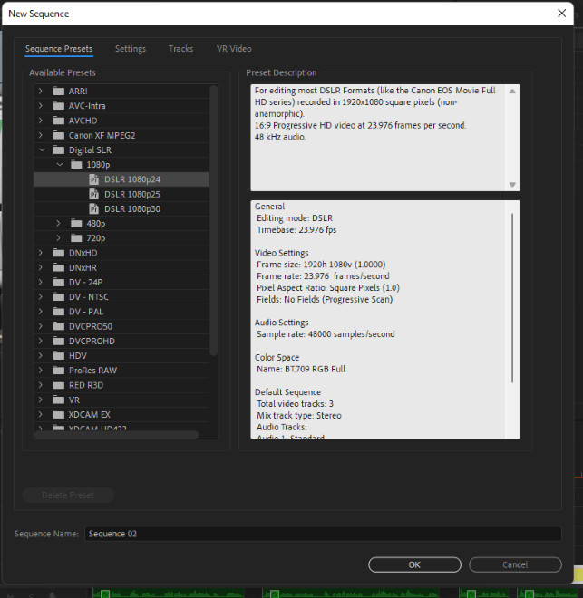Click the DNxHD folder icon
This screenshot has height=598, width=583.
click(59, 253)
